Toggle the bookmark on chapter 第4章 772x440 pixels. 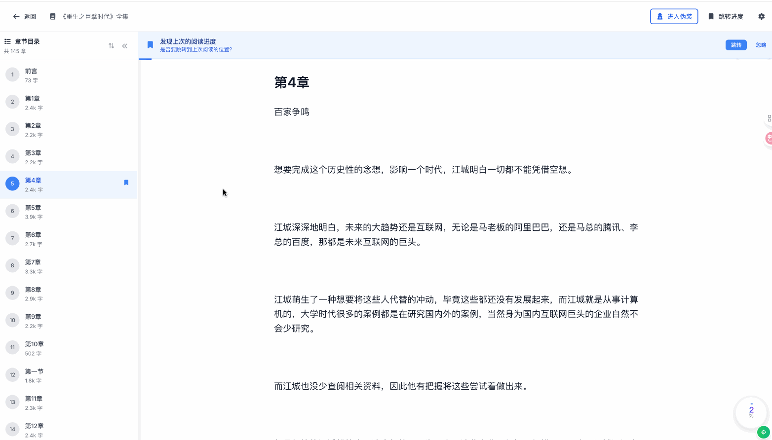click(x=126, y=182)
